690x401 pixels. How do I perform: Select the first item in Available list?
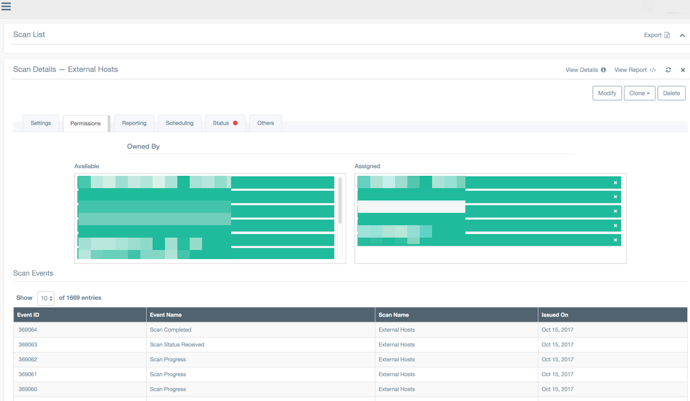[x=206, y=183]
